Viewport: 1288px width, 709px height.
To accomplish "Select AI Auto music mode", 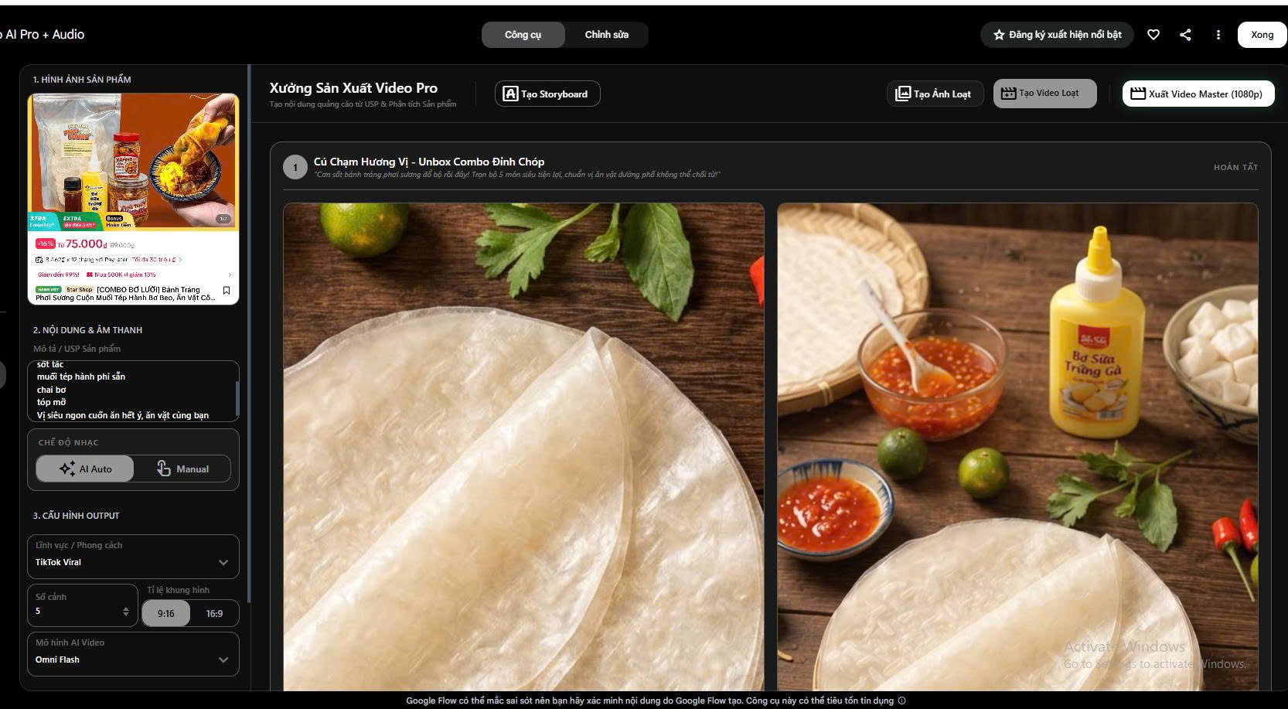I will [x=85, y=469].
